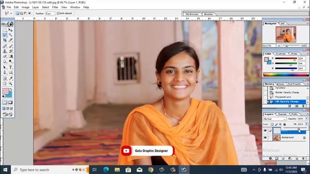
Task: Delete current state in History panel
Action: 303,106
